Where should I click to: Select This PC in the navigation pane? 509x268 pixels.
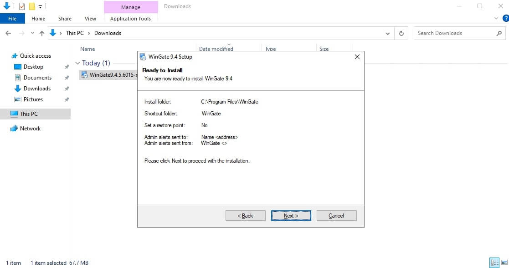(x=36, y=114)
